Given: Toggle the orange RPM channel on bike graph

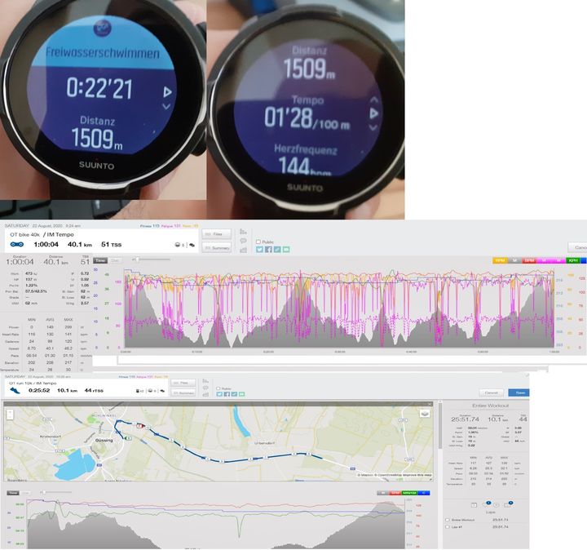Looking at the screenshot, I should click(x=500, y=260).
